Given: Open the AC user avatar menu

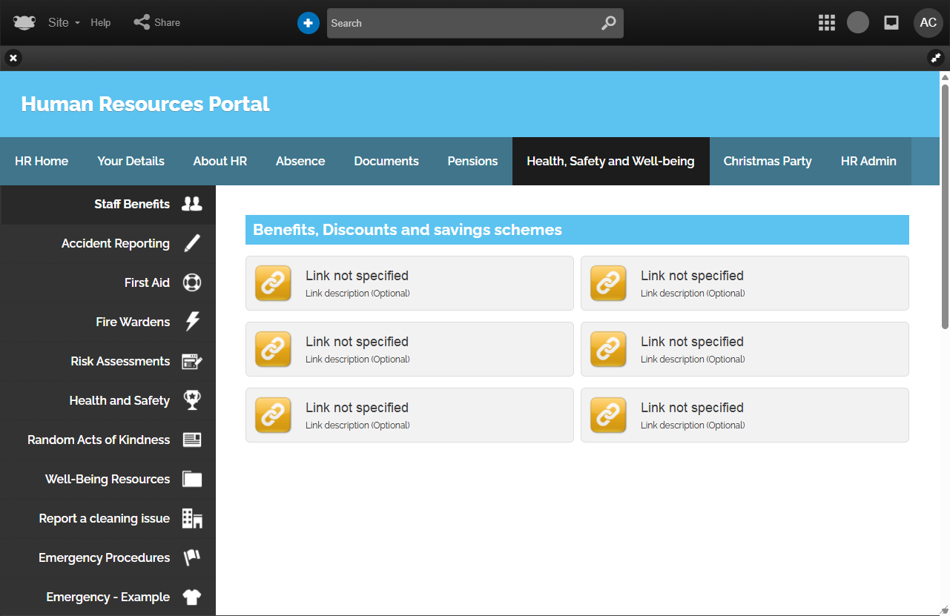Looking at the screenshot, I should [928, 23].
